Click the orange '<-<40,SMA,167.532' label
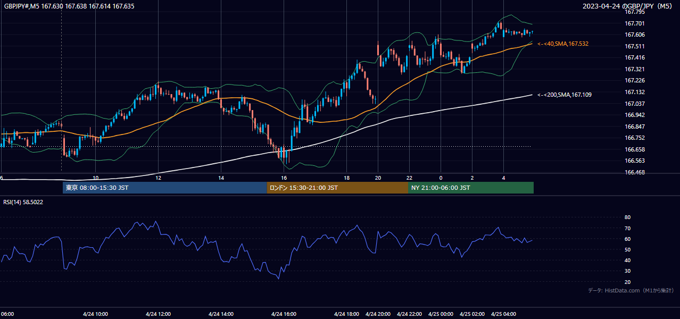 pos(563,44)
